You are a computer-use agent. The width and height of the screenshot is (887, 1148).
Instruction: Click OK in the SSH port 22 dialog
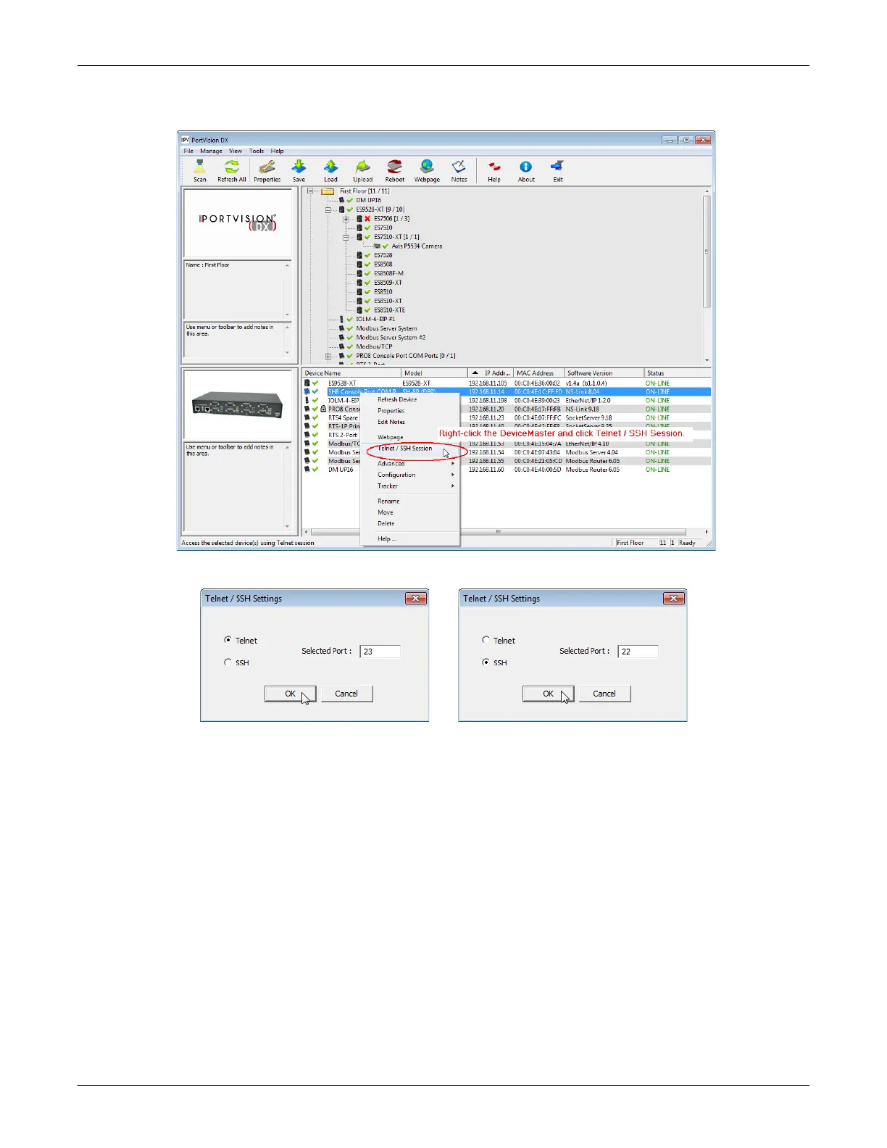[x=548, y=694]
